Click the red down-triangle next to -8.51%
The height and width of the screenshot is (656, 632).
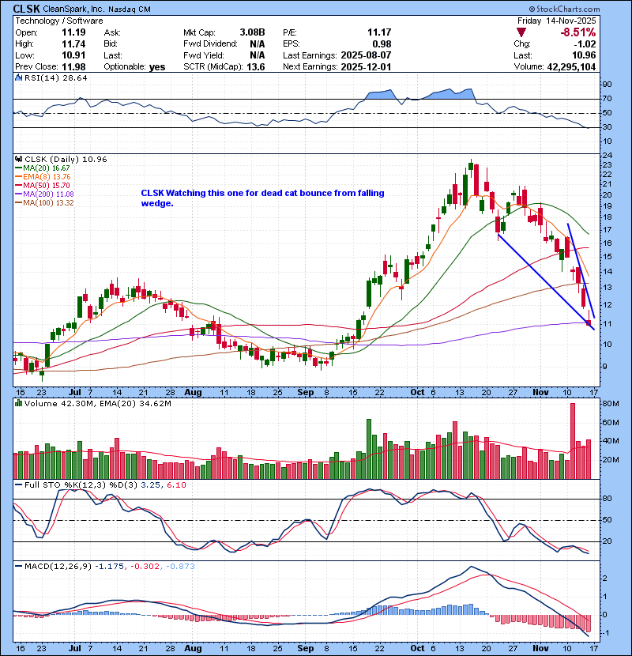521,32
